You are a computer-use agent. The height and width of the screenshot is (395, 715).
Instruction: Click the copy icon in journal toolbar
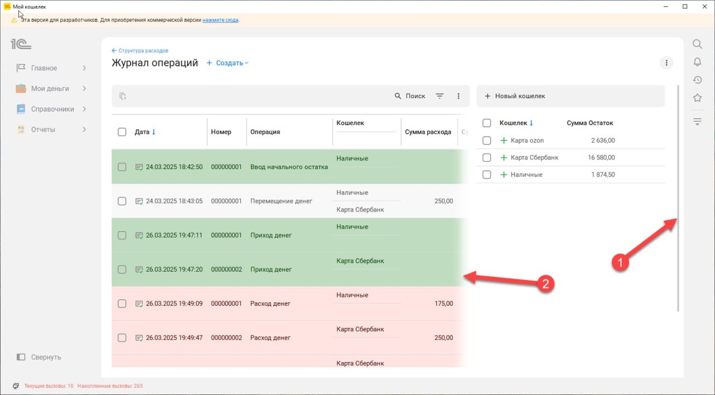coord(123,96)
